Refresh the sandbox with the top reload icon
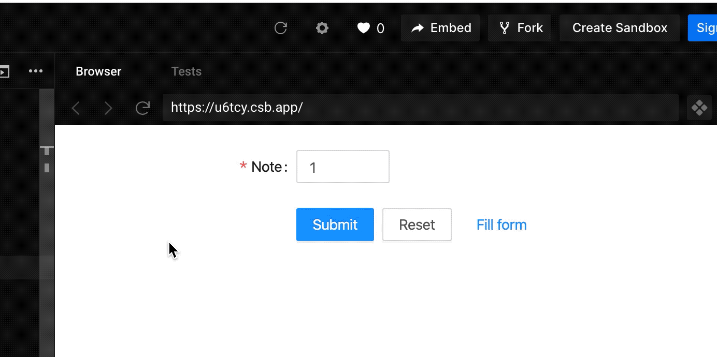 point(280,28)
